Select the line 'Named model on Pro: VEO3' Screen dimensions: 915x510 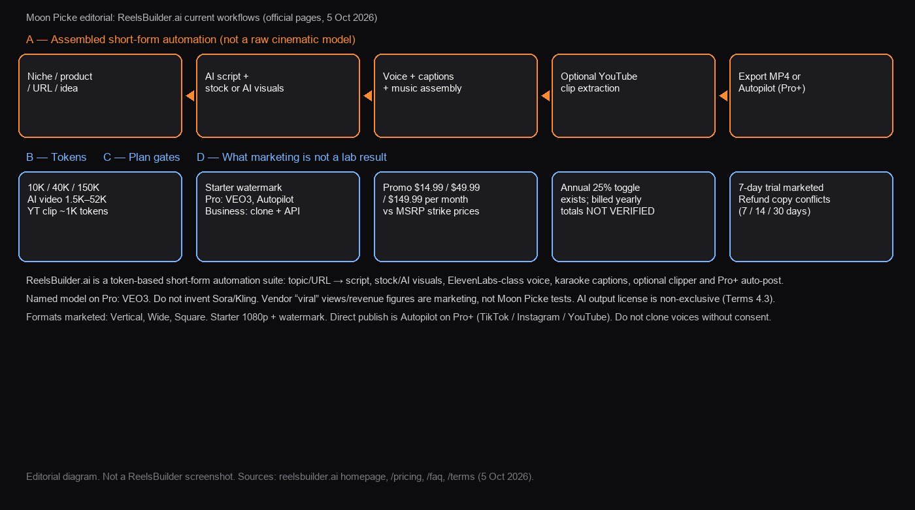pos(401,299)
